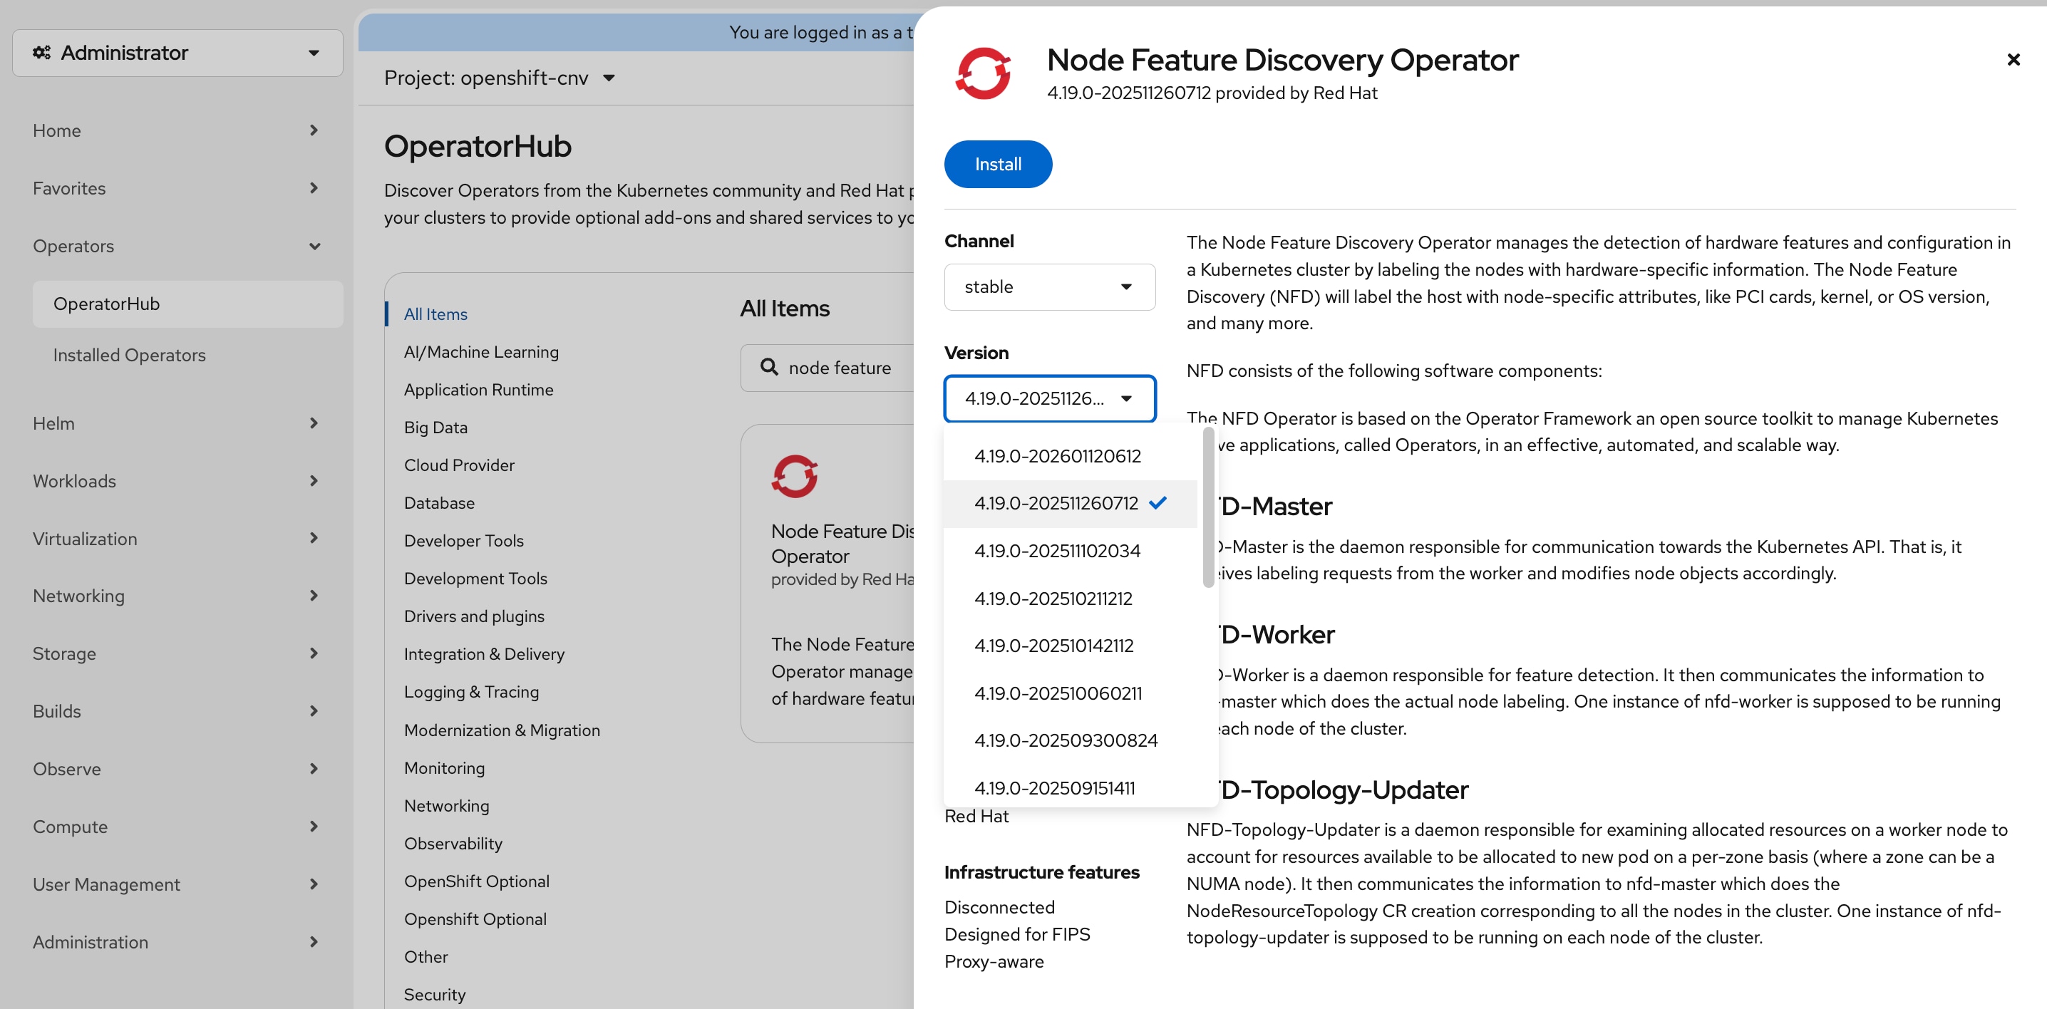Click the Install button

tap(997, 165)
